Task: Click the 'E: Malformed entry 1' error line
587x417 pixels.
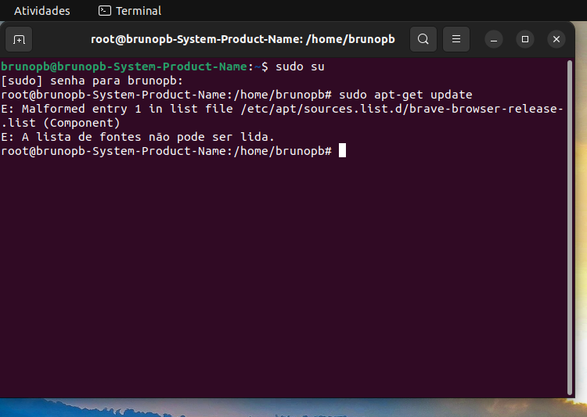Action: tap(282, 109)
